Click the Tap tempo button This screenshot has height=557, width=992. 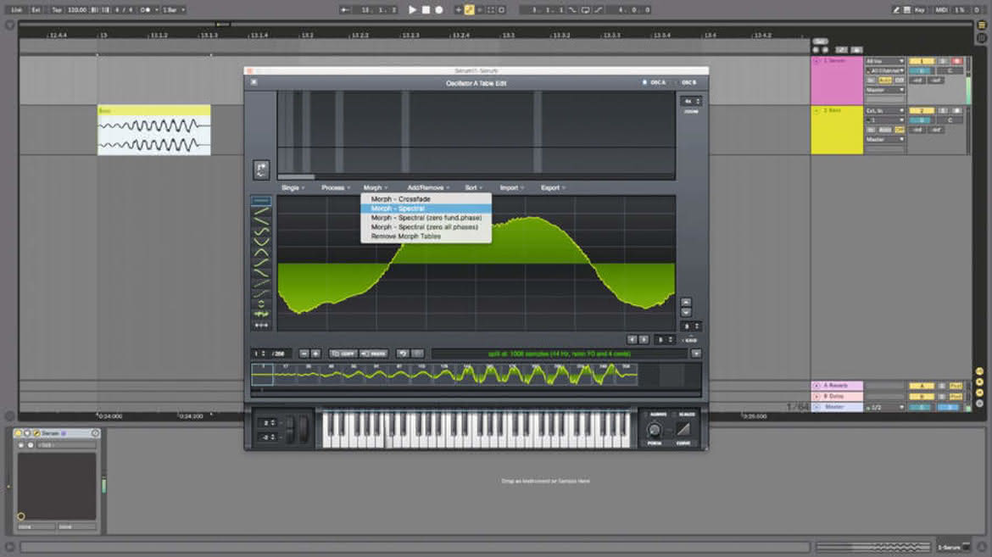tap(56, 9)
